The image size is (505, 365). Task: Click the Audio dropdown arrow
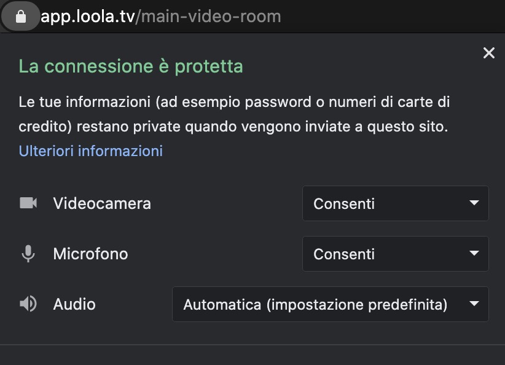coord(474,304)
